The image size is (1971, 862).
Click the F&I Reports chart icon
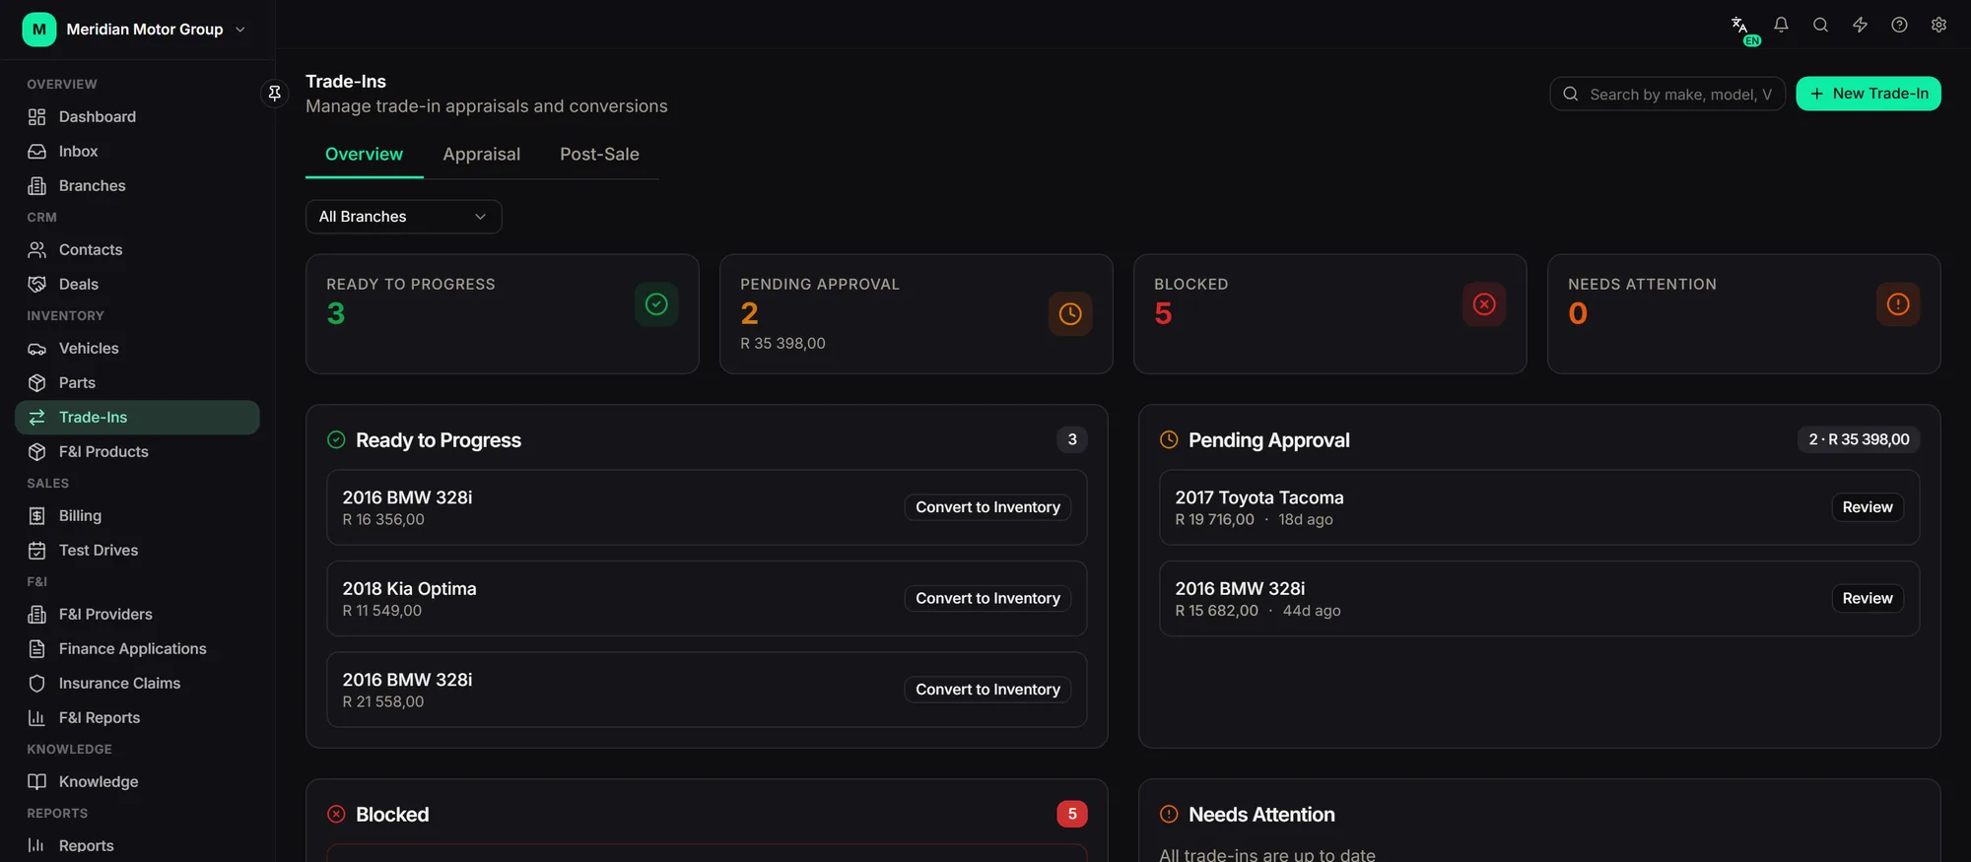[x=37, y=717]
